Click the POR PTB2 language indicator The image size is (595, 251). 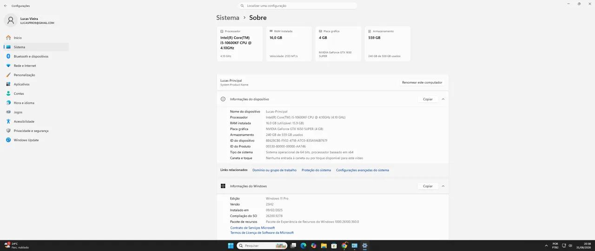[x=555, y=245]
